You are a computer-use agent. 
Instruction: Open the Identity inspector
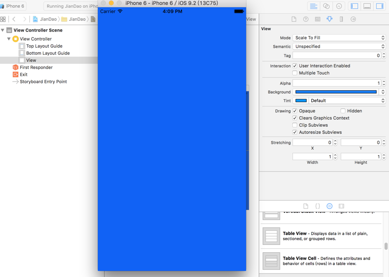click(318, 19)
